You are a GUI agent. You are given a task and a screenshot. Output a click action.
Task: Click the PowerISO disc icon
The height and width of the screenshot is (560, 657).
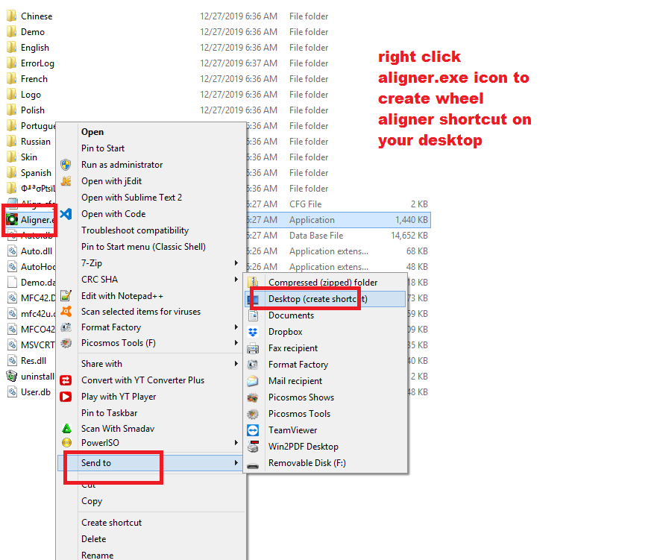[x=66, y=443]
